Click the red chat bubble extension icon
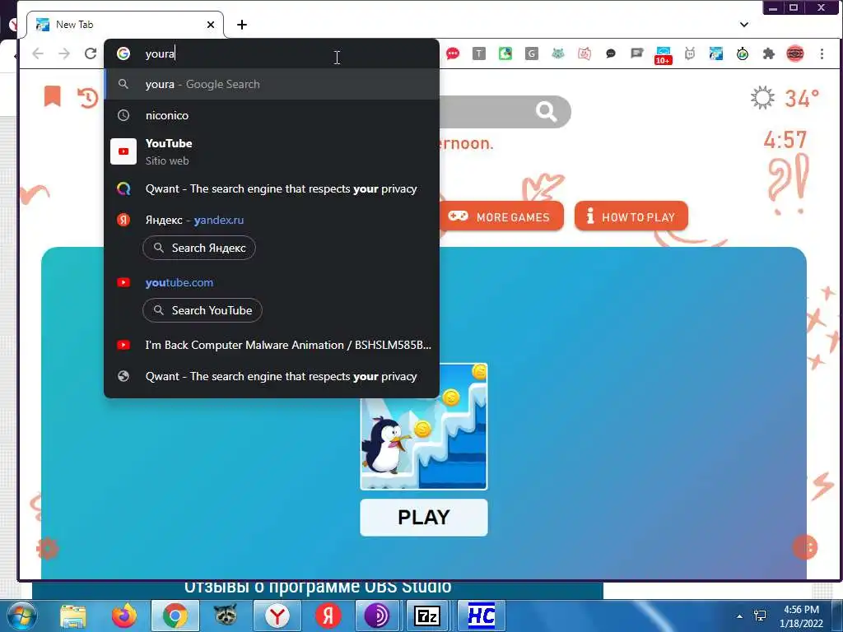843x632 pixels. click(453, 53)
